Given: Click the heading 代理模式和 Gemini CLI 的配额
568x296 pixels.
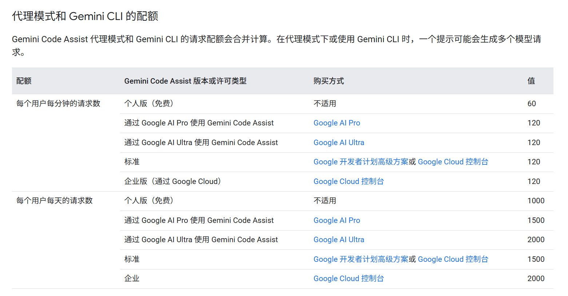Looking at the screenshot, I should [85, 16].
